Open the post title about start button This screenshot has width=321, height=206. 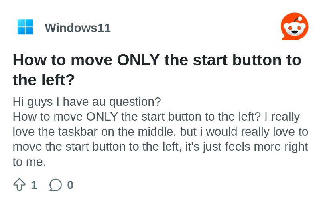[157, 70]
